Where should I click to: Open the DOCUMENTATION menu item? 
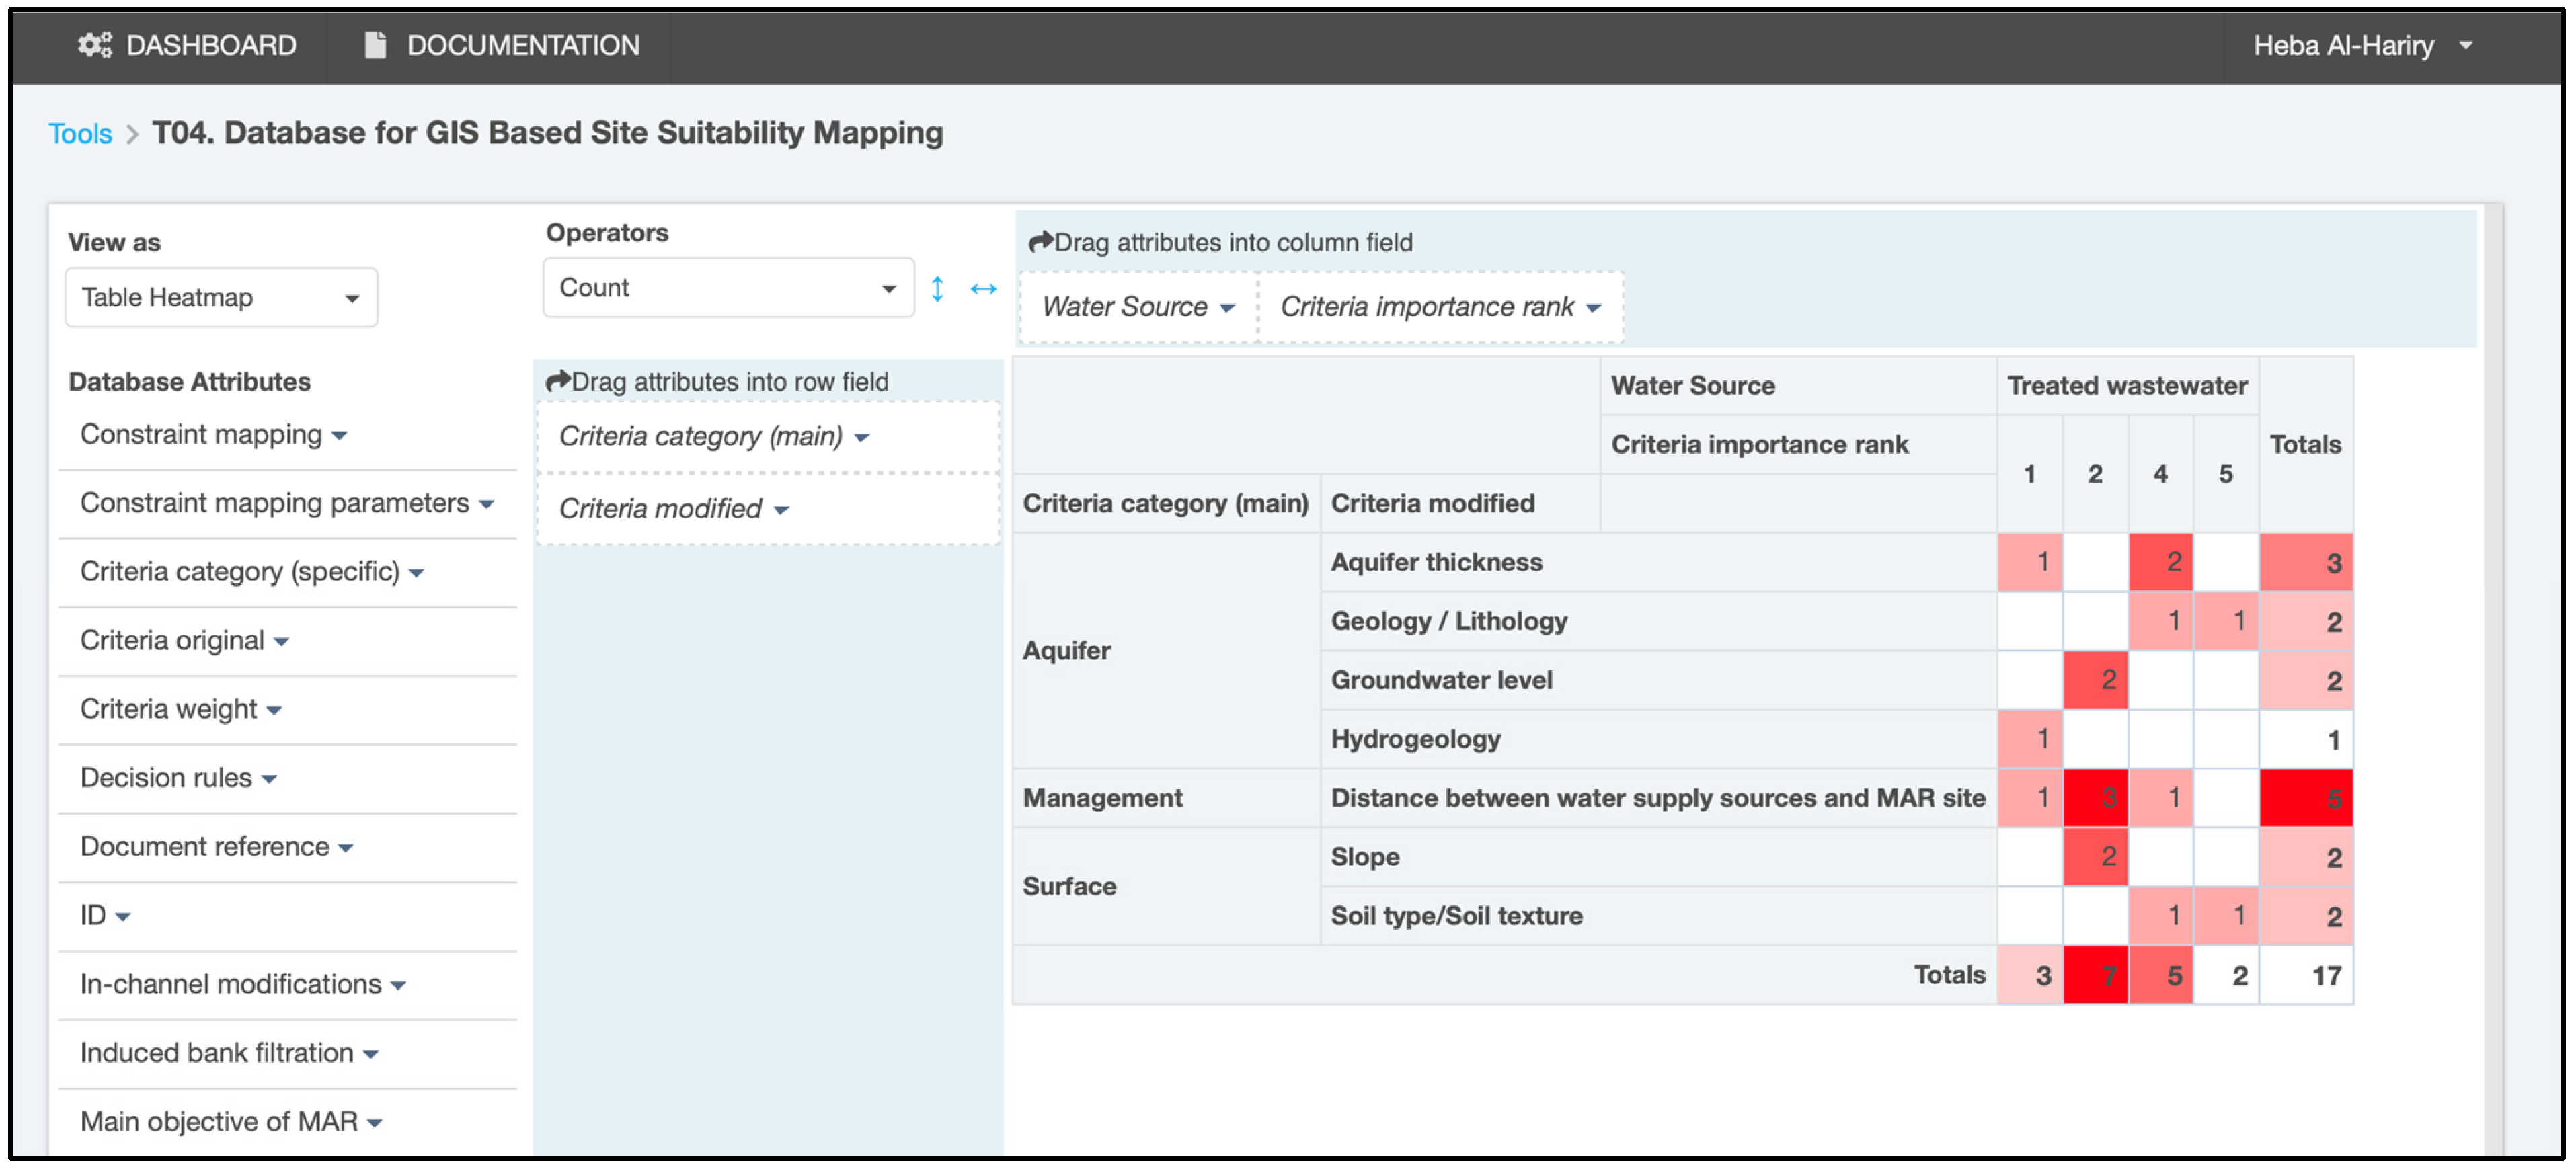tap(522, 45)
